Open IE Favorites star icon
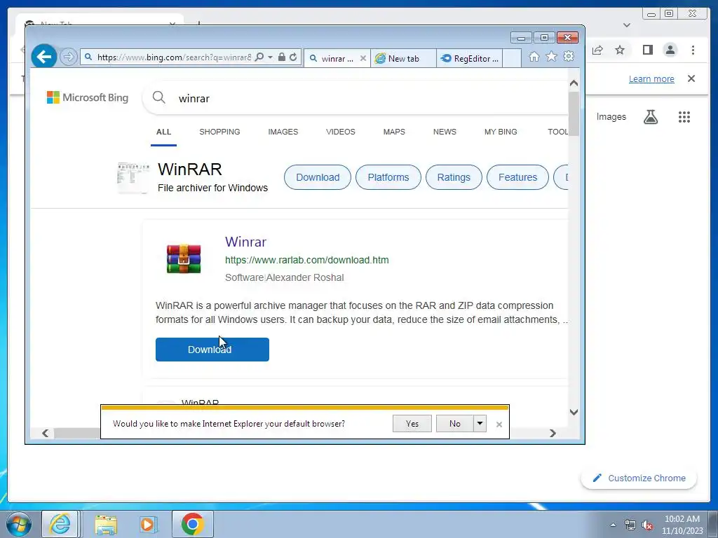The height and width of the screenshot is (538, 718). (551, 56)
